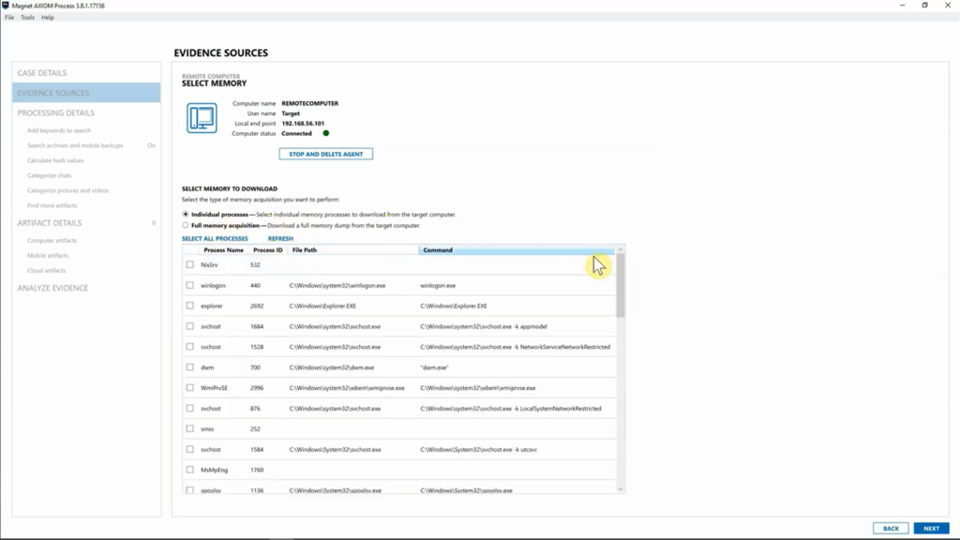Open Mobile artifacts option
Screen dimensions: 960x540
coord(48,255)
